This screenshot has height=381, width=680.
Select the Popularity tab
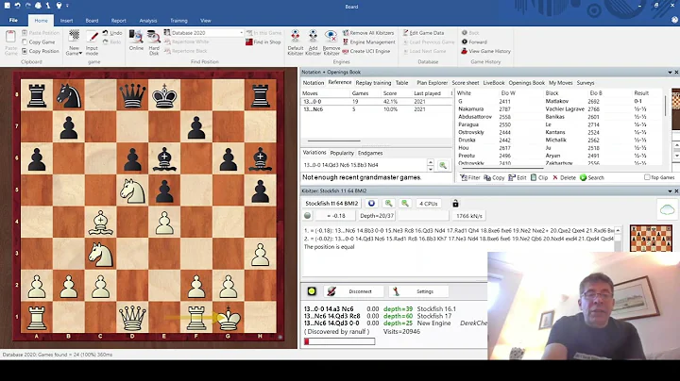(342, 153)
